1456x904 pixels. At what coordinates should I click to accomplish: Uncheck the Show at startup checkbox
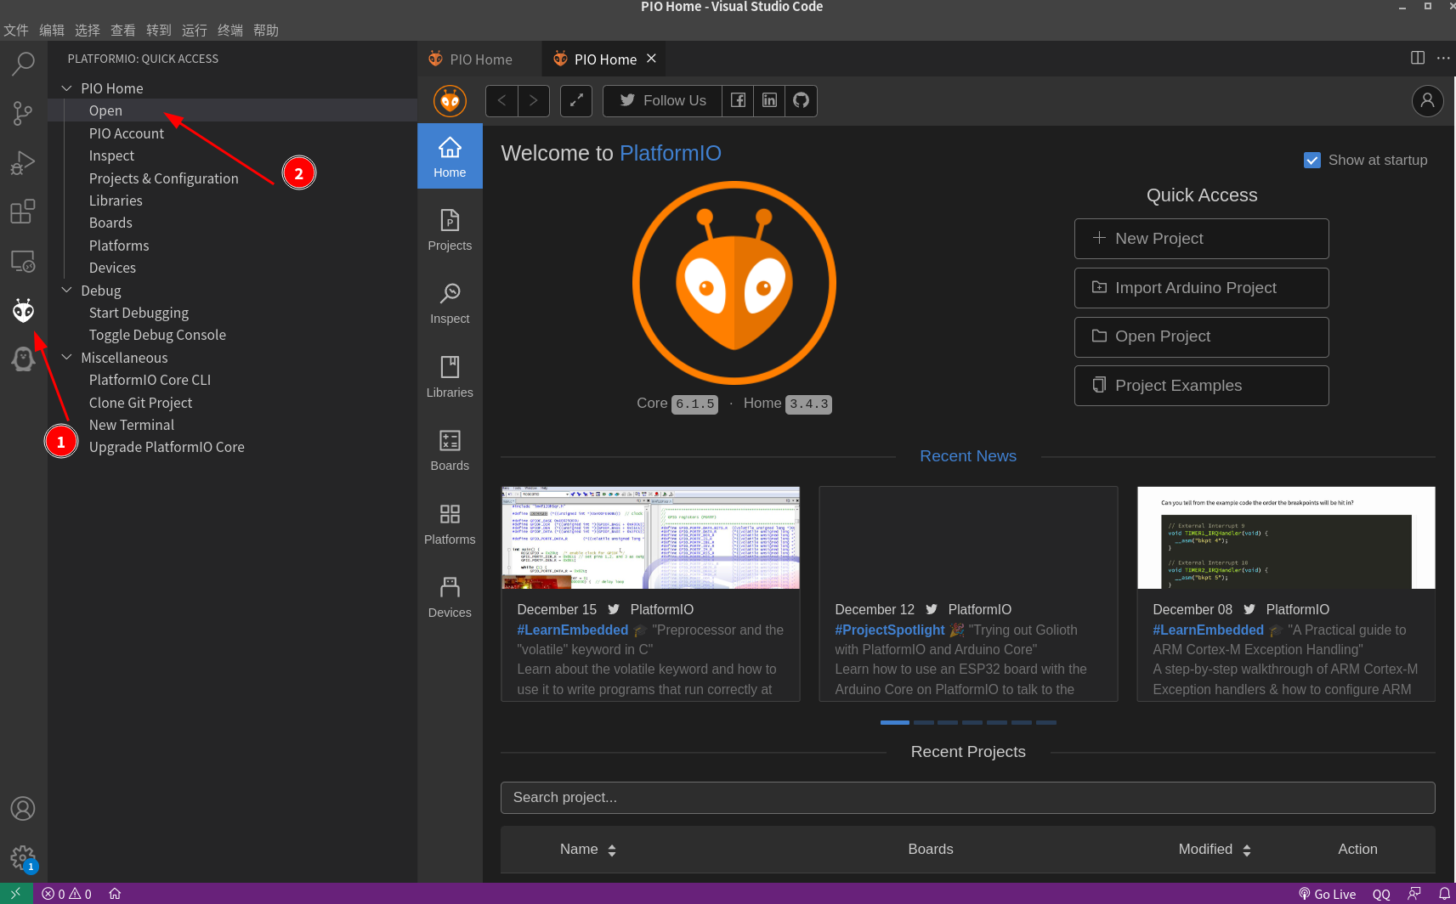[x=1312, y=161]
